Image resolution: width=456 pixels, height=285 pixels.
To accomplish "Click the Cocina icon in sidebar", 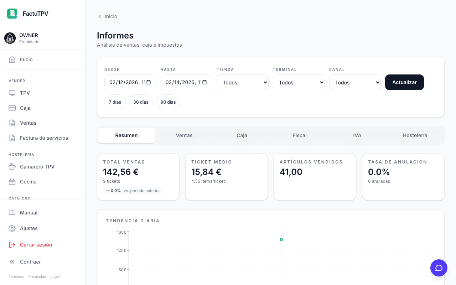I will coord(12,182).
